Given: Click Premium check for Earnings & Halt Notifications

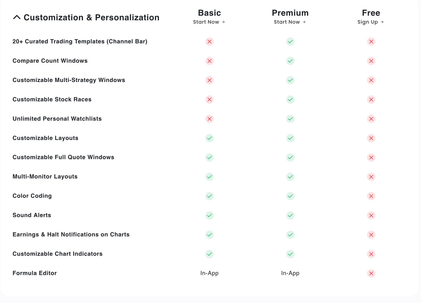Looking at the screenshot, I should pos(290,235).
